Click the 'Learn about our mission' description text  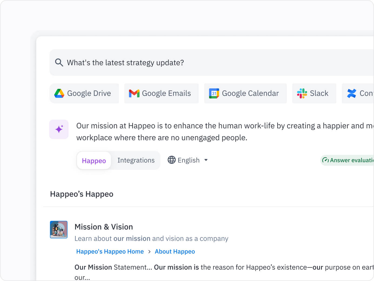coord(151,239)
